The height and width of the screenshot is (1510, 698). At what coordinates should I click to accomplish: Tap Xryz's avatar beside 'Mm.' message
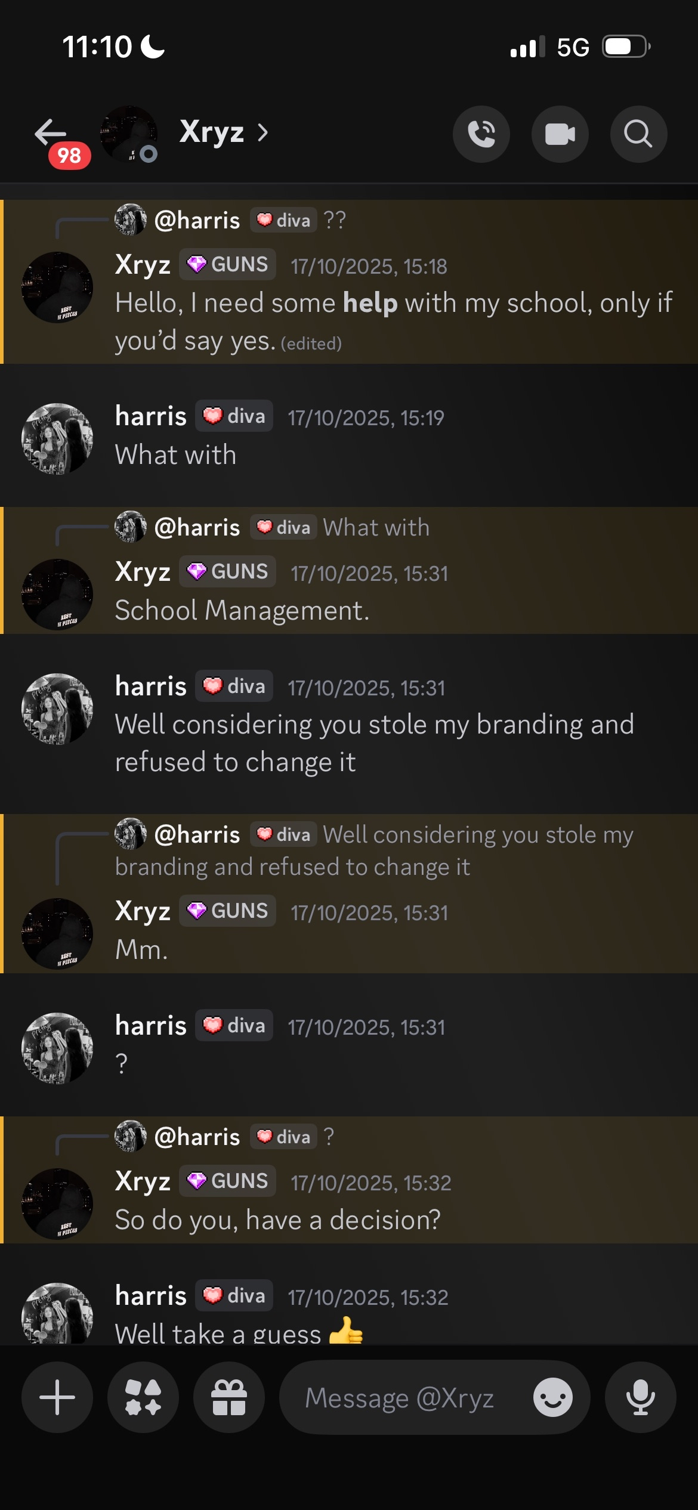57,933
